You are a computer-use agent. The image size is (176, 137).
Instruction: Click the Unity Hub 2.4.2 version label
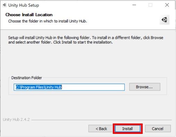16,119
